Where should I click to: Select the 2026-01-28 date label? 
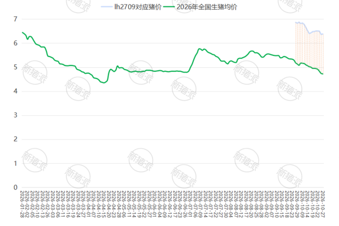point(22,204)
